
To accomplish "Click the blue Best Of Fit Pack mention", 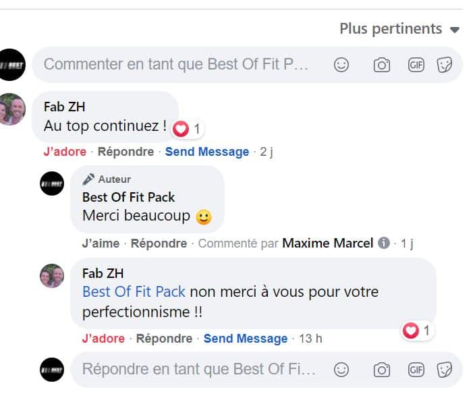I will coord(134,293).
